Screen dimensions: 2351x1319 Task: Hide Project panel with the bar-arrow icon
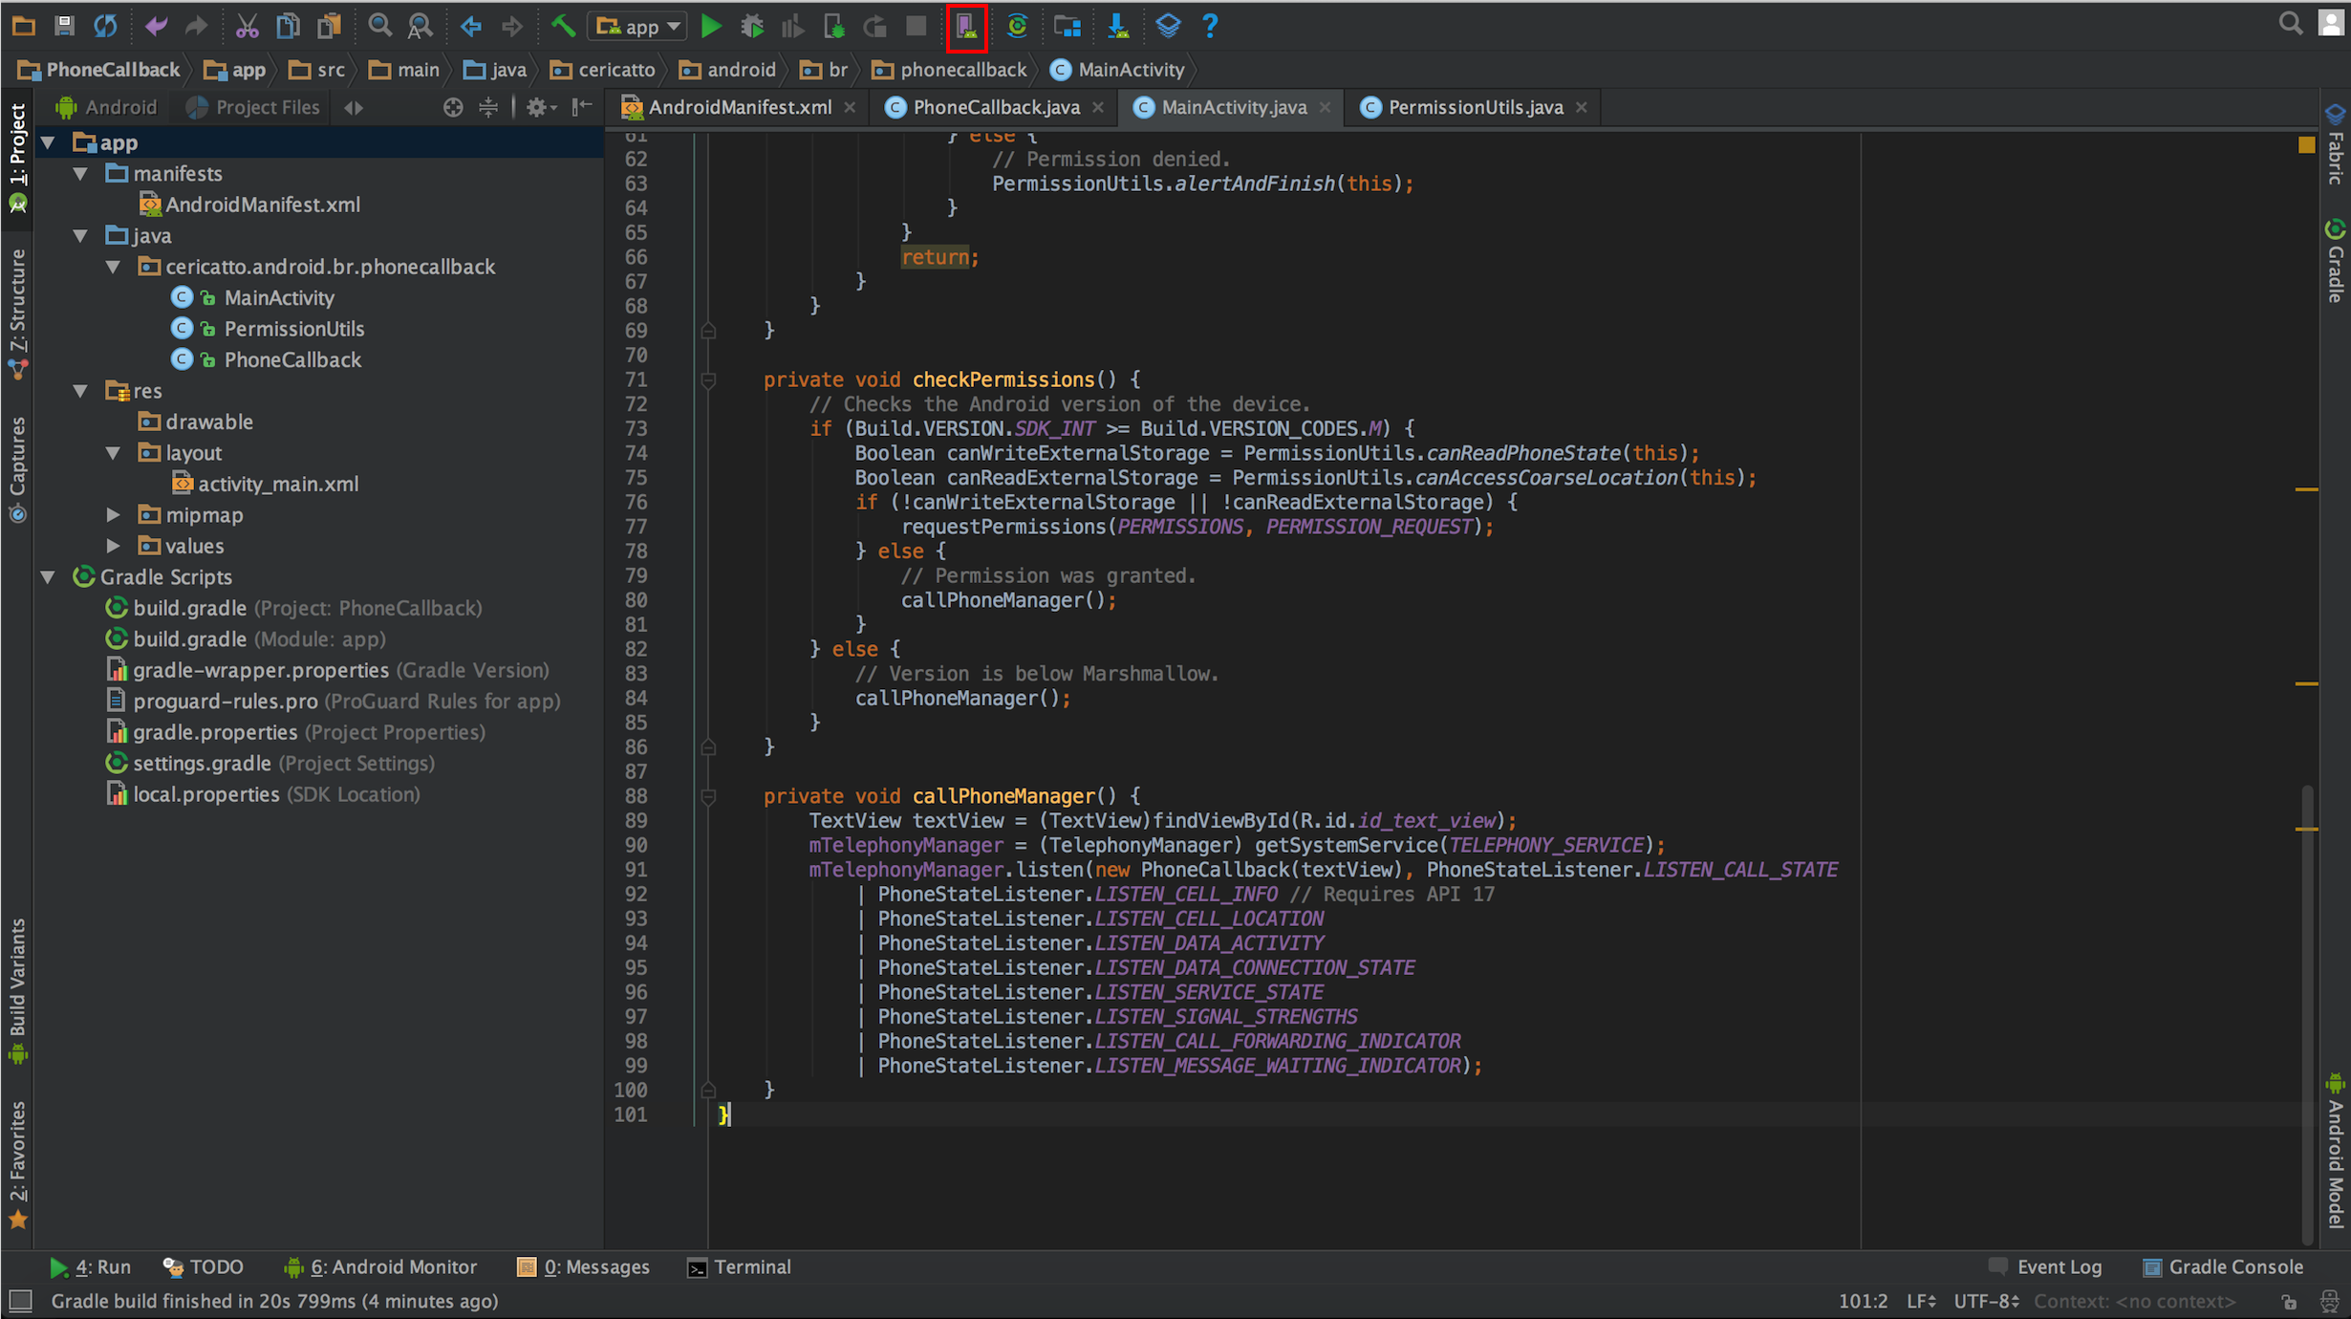pyautogui.click(x=582, y=107)
